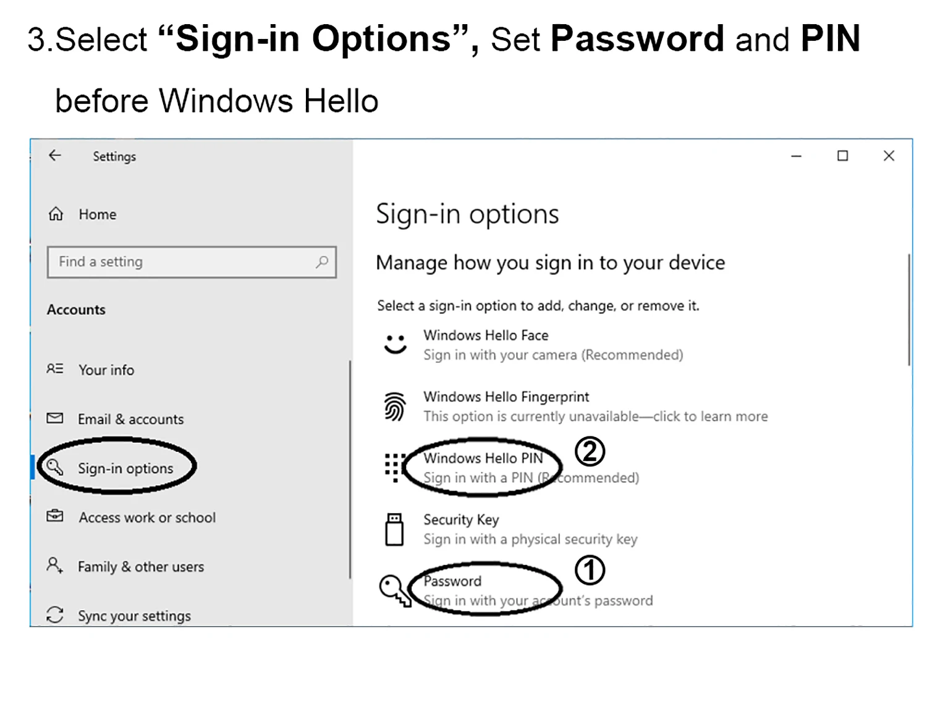Click the Family & other users icon
This screenshot has height=706, width=927.
55,566
